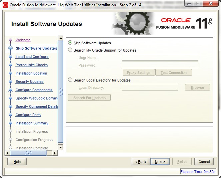Click the User Name input field
The width and height of the screenshot is (221, 178).
[160, 58]
